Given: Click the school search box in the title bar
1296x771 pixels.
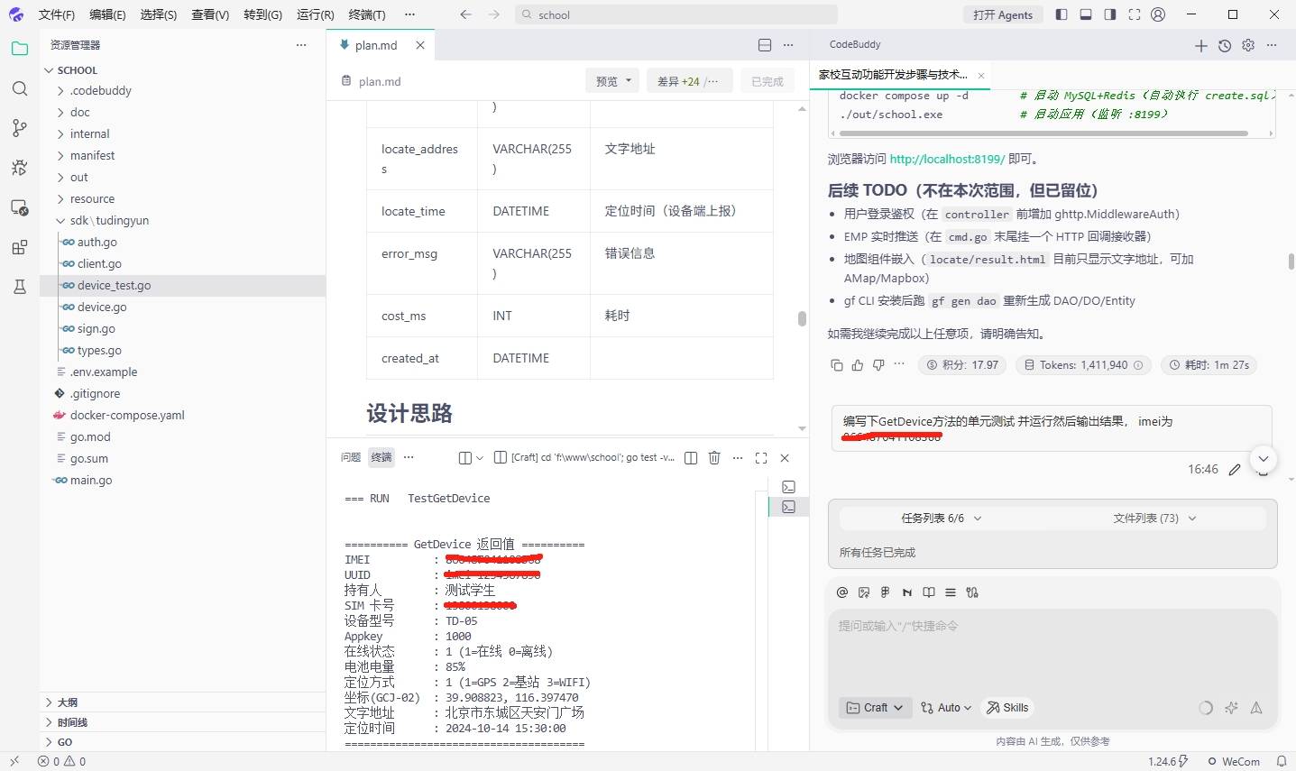Looking at the screenshot, I should (x=676, y=14).
